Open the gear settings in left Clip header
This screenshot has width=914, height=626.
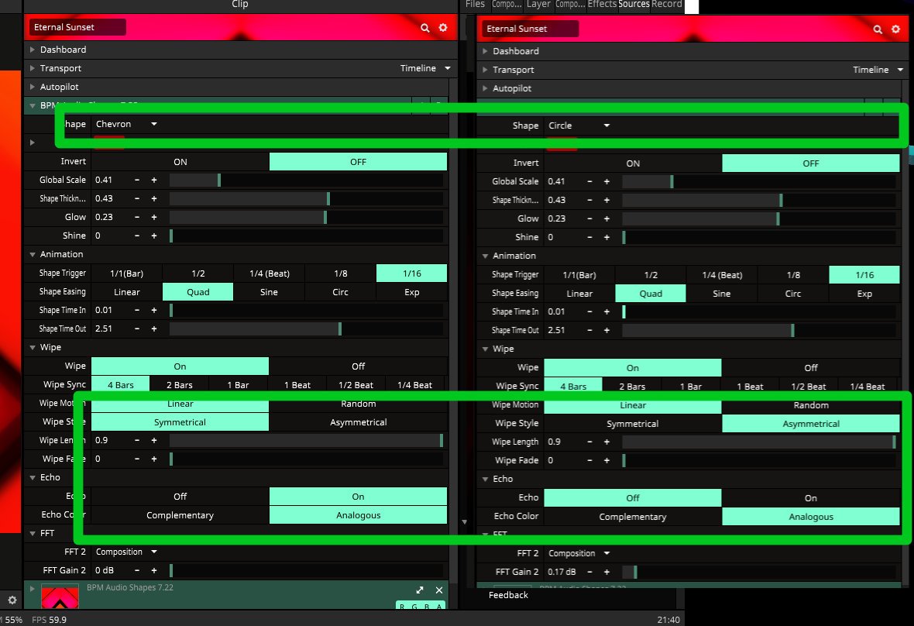coord(443,28)
